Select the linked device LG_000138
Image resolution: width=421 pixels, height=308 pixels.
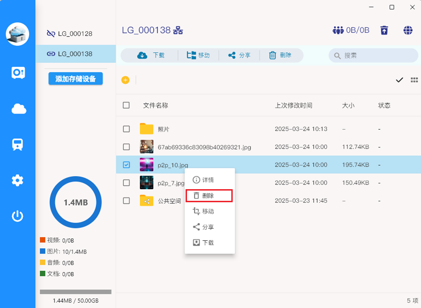(x=76, y=54)
